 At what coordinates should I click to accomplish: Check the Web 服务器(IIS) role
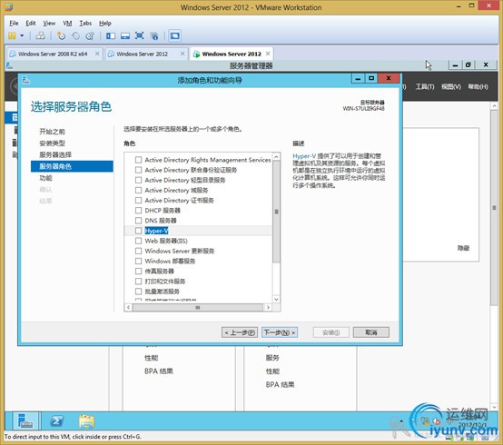[x=138, y=241]
